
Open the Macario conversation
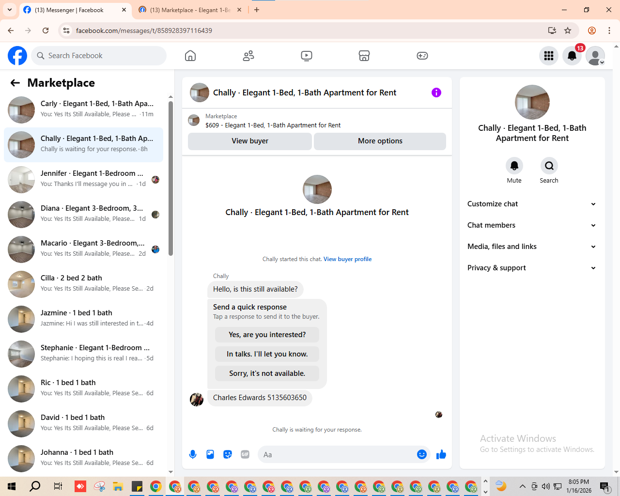(83, 249)
